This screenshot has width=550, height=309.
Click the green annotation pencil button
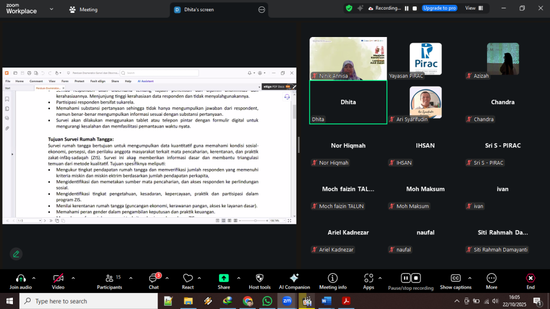click(16, 254)
